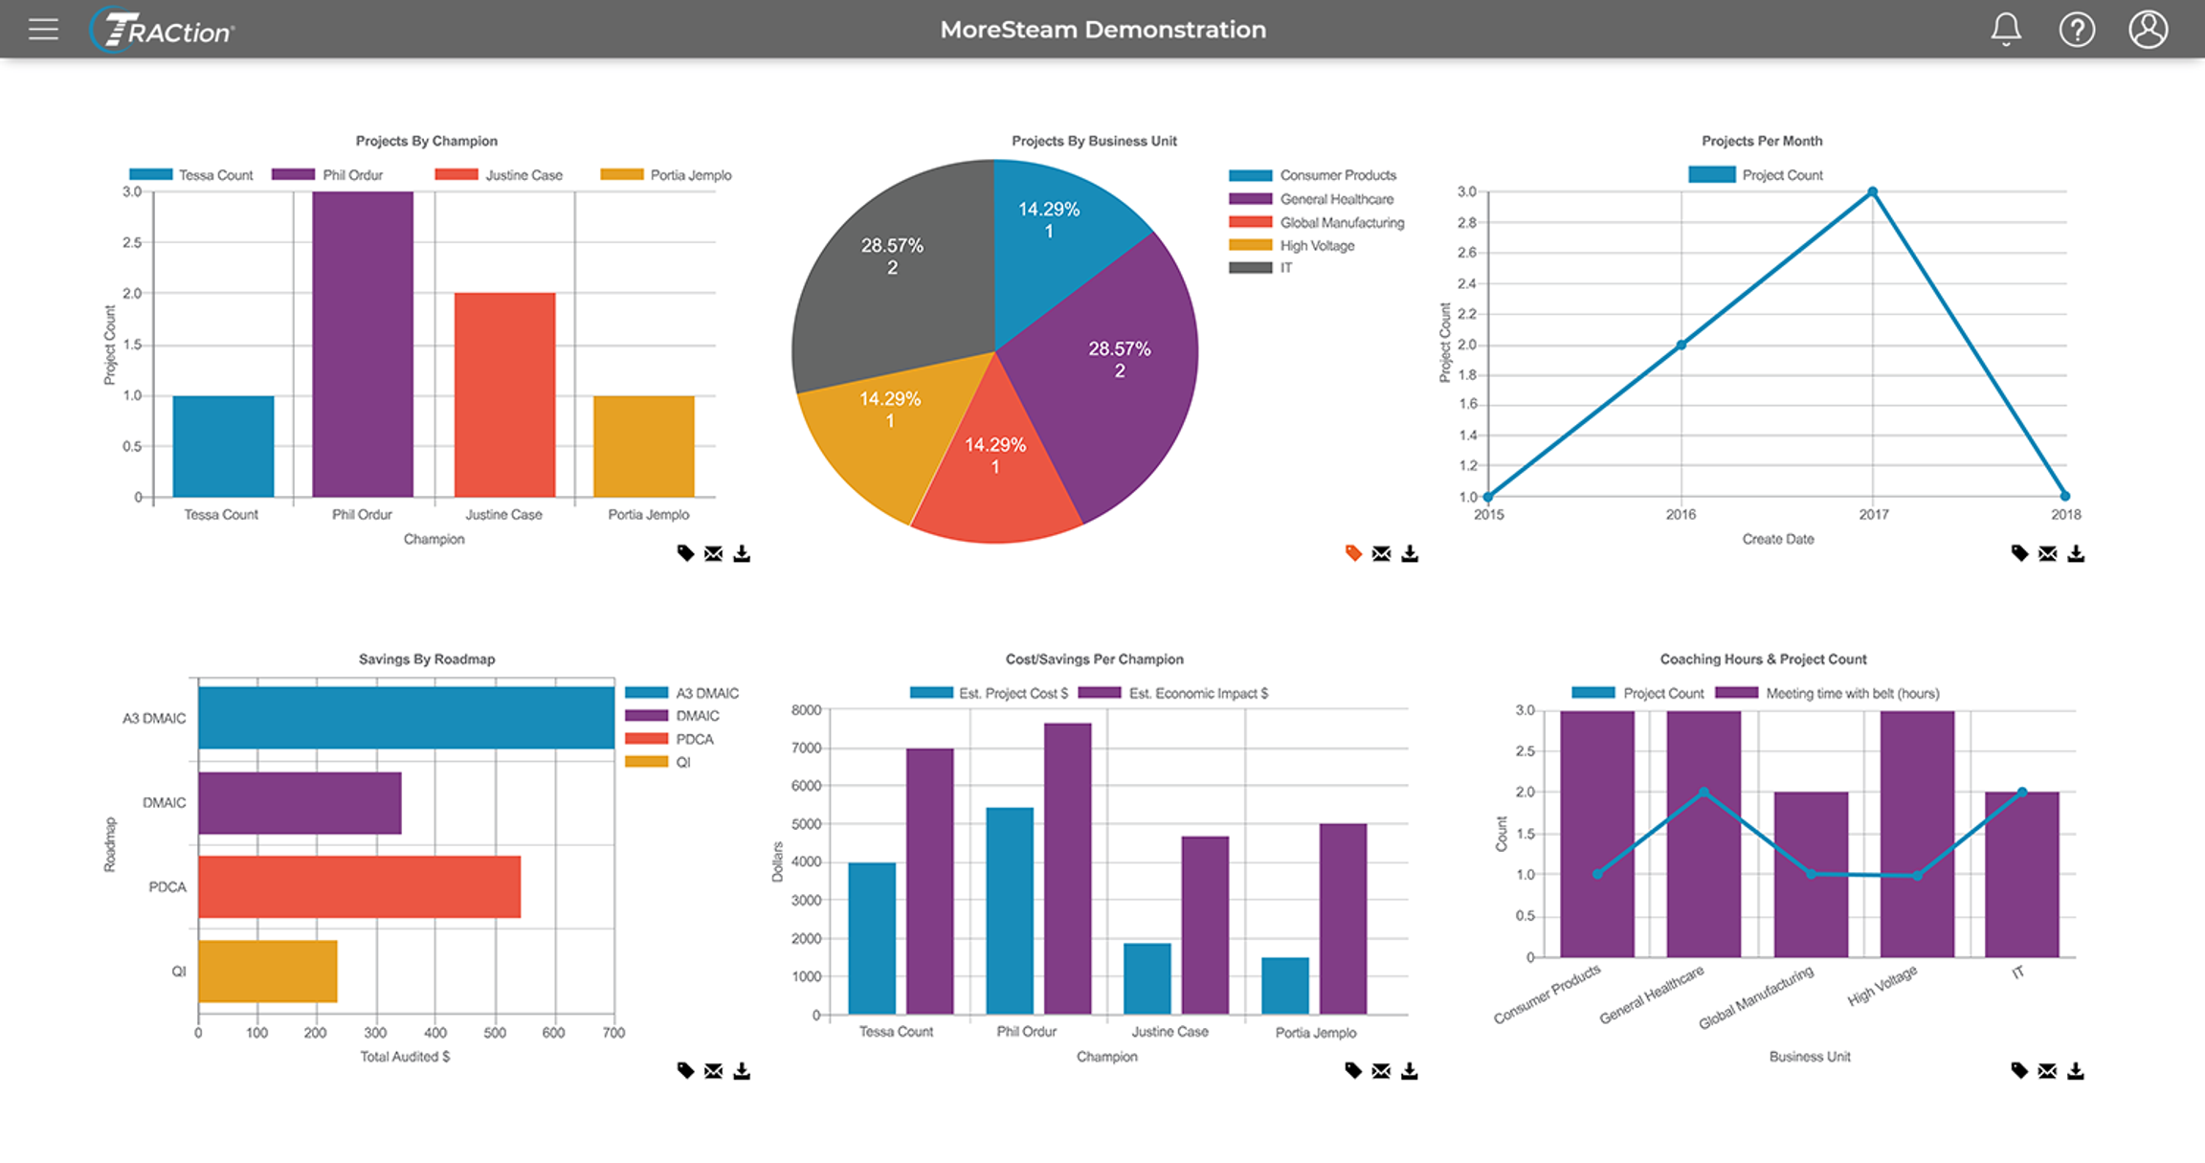This screenshot has width=2205, height=1163.
Task: Click tag icon under Coaching Hours chart
Action: coord(2019,1071)
